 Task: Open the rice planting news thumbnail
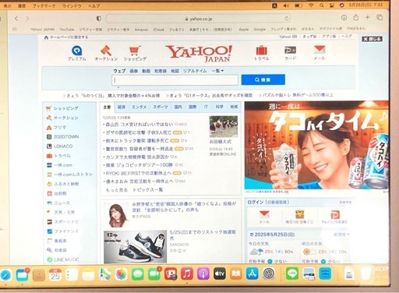[224, 126]
